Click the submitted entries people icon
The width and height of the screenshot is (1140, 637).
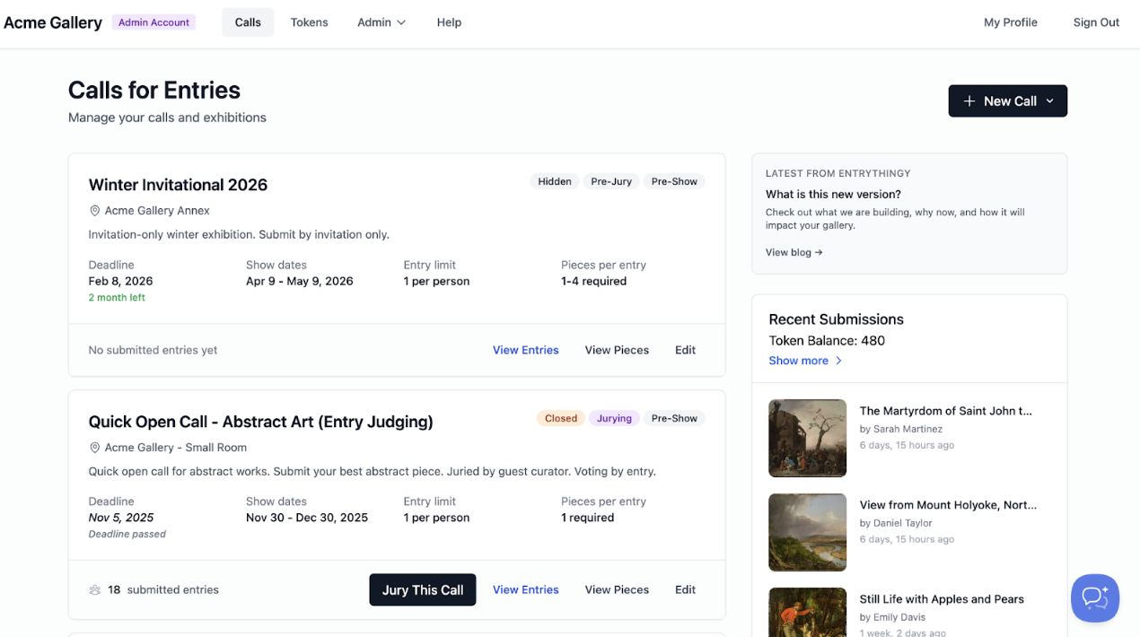coord(94,590)
